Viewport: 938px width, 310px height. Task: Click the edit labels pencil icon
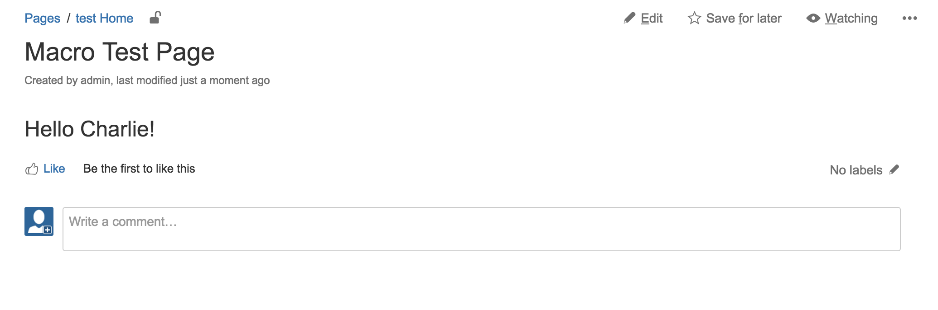894,170
